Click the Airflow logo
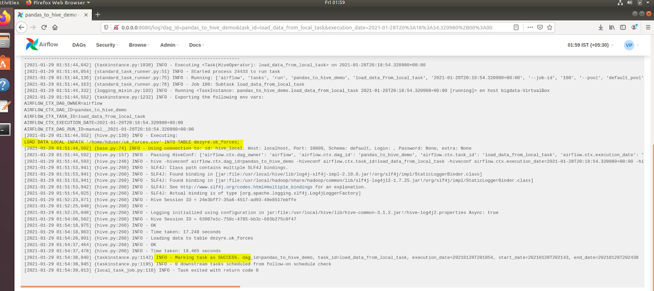This screenshot has height=291, width=654. pyautogui.click(x=42, y=44)
